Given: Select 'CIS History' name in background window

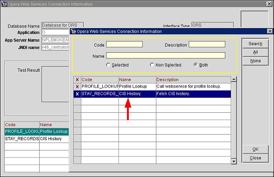Looking at the screenshot, I should pyautogui.click(x=54, y=139).
